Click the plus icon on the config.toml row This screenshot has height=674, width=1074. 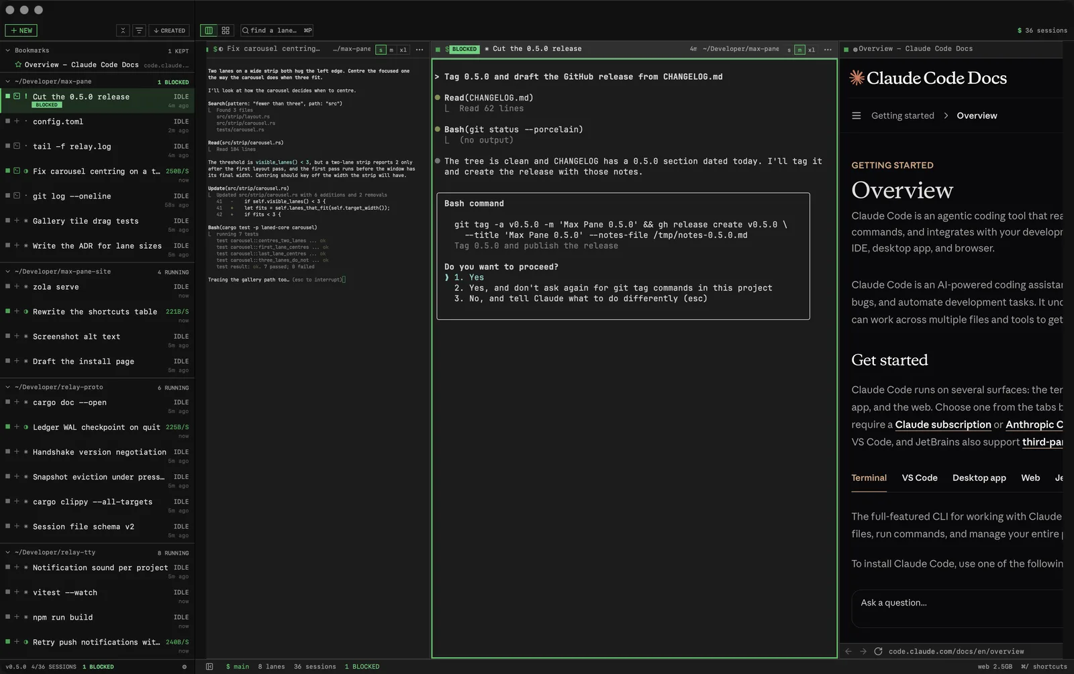(x=17, y=121)
